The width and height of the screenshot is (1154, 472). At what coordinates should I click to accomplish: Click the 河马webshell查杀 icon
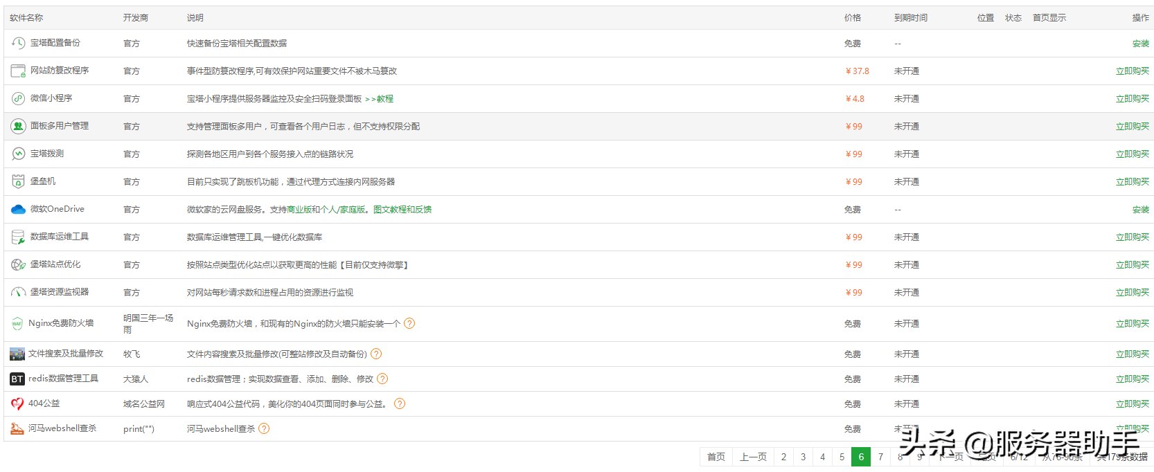[17, 428]
